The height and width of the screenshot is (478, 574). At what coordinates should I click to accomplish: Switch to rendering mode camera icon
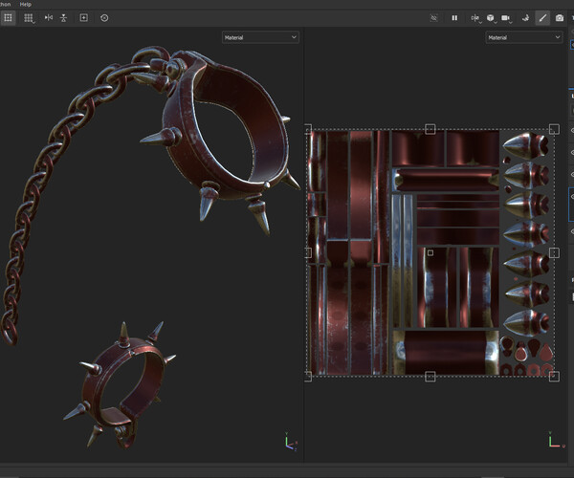(x=560, y=18)
